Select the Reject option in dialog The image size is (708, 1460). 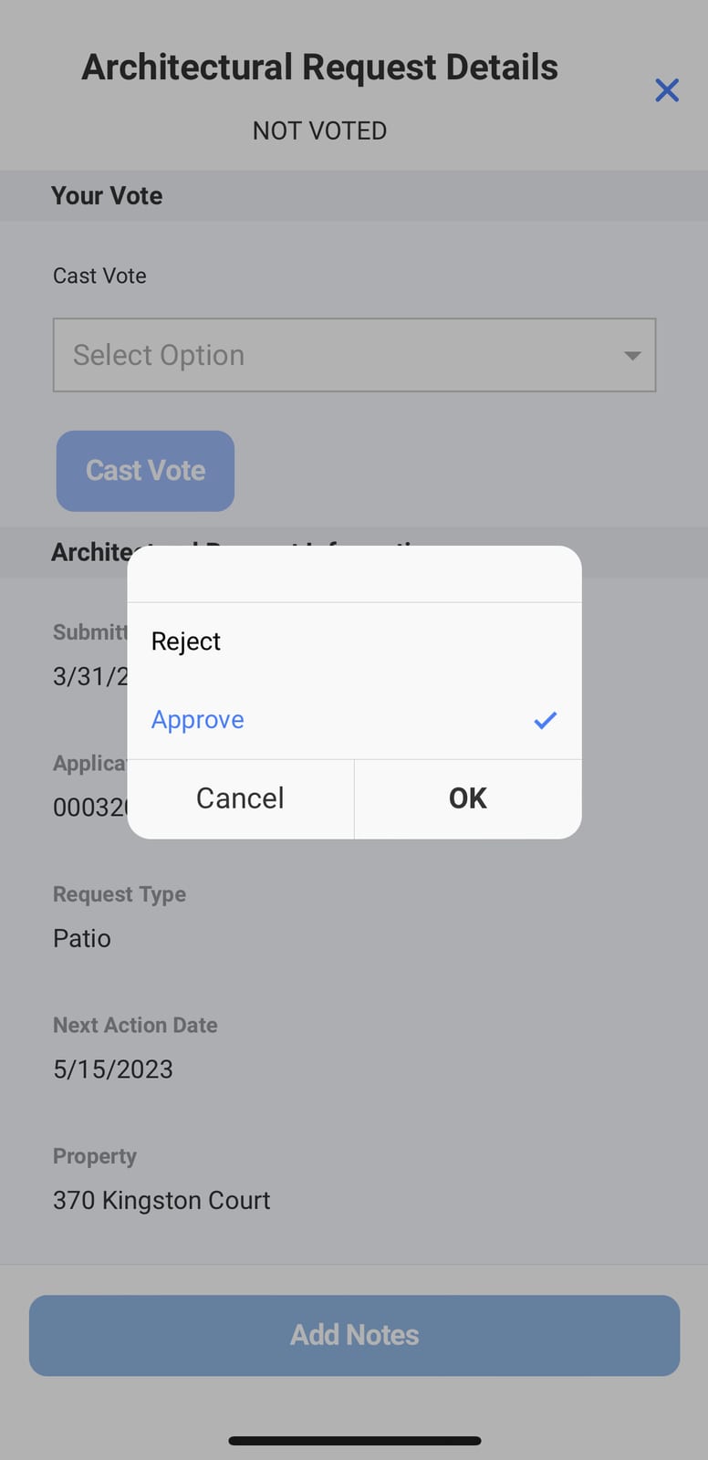coord(354,641)
